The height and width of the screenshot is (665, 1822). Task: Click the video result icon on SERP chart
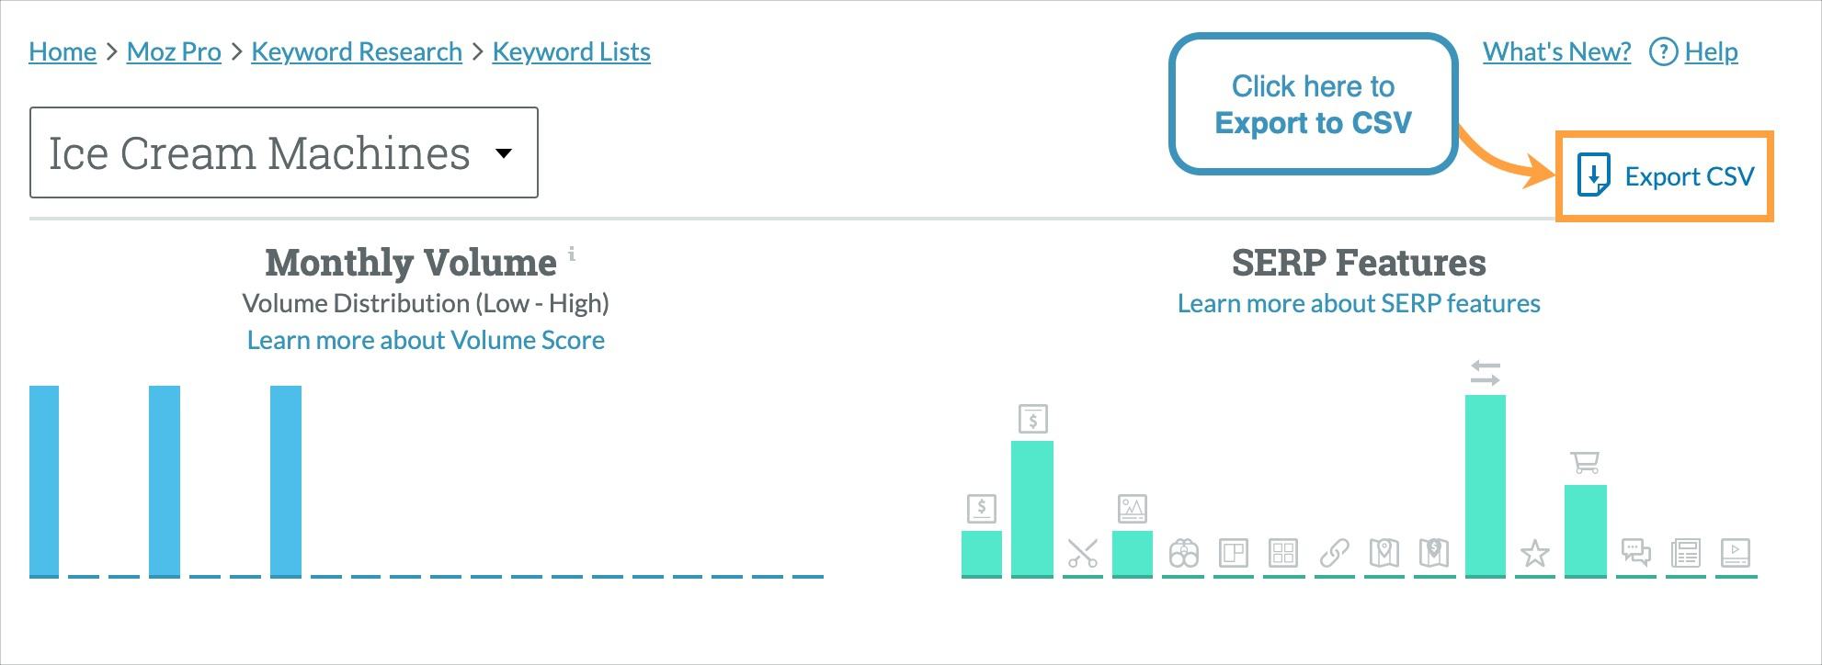click(x=1736, y=554)
